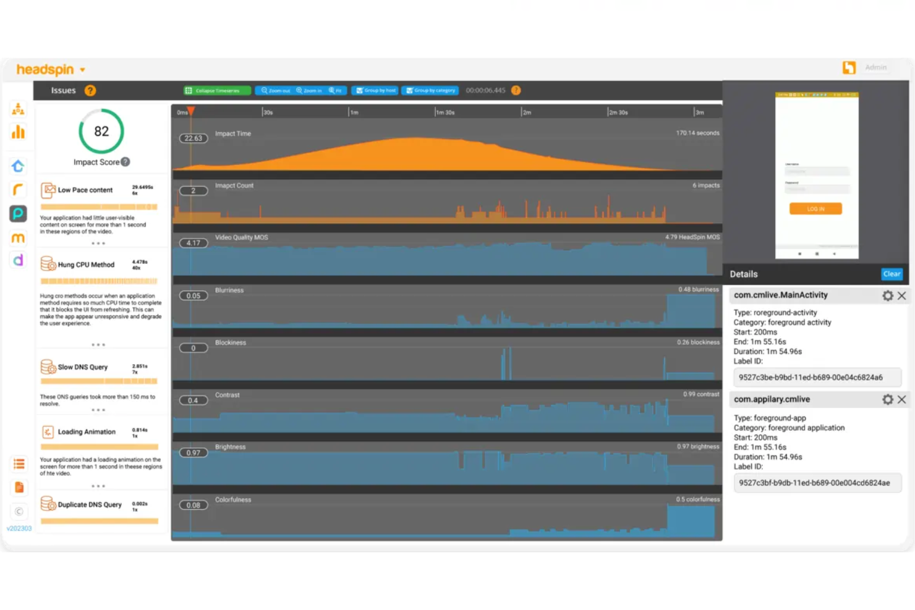Close the com.cmlive.MainActivity detail entry
Screen dimensions: 915x610
click(902, 295)
